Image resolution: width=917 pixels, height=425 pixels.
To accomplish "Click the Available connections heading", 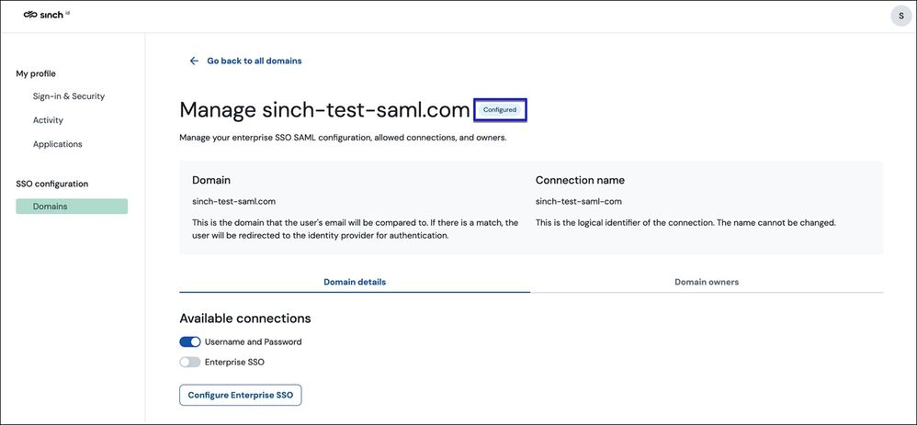I will tap(245, 319).
